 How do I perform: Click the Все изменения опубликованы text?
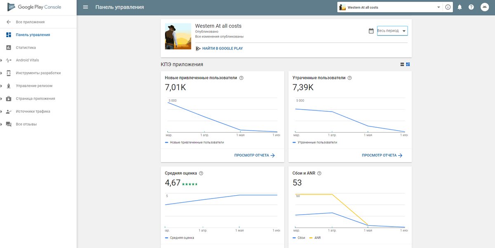click(219, 36)
